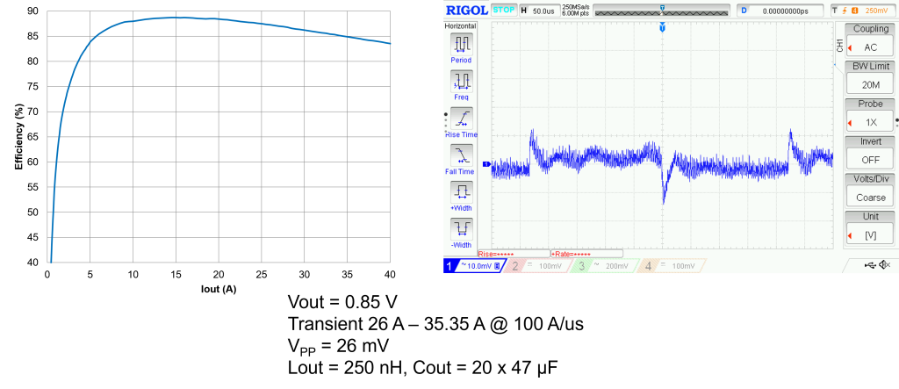Click the waveform memory position bar

tap(662, 11)
